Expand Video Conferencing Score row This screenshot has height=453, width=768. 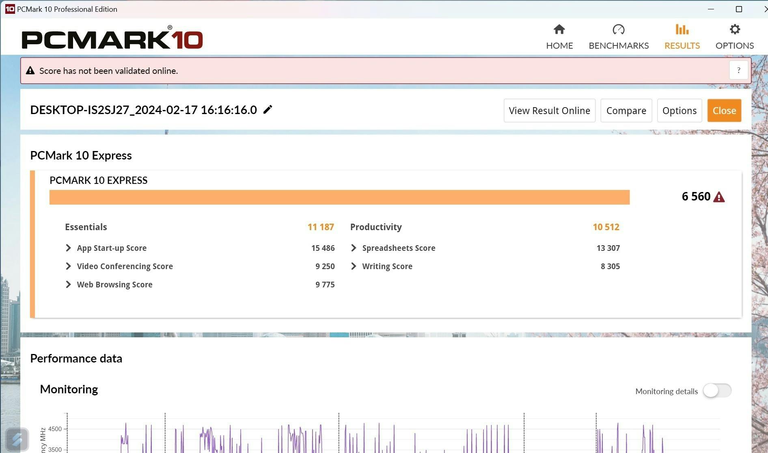tap(68, 266)
